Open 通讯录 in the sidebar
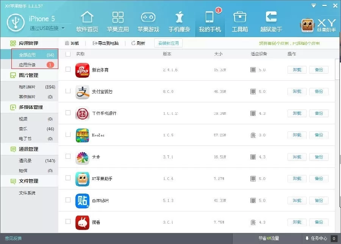This screenshot has height=244, width=341. 29,161
